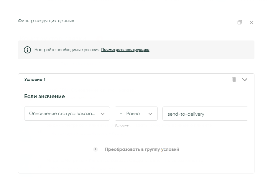Click the equals sign icon in Равно selector
The image size is (268, 179).
(121, 114)
